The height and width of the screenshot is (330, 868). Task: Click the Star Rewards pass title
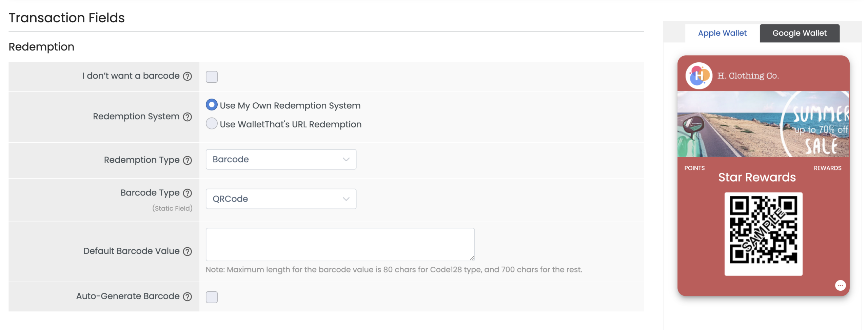click(757, 177)
